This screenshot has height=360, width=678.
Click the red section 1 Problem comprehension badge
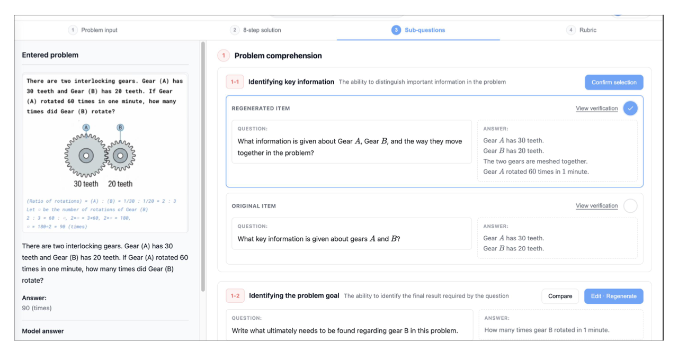[224, 56]
